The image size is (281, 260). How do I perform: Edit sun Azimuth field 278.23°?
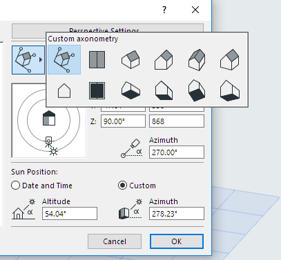tap(177, 214)
